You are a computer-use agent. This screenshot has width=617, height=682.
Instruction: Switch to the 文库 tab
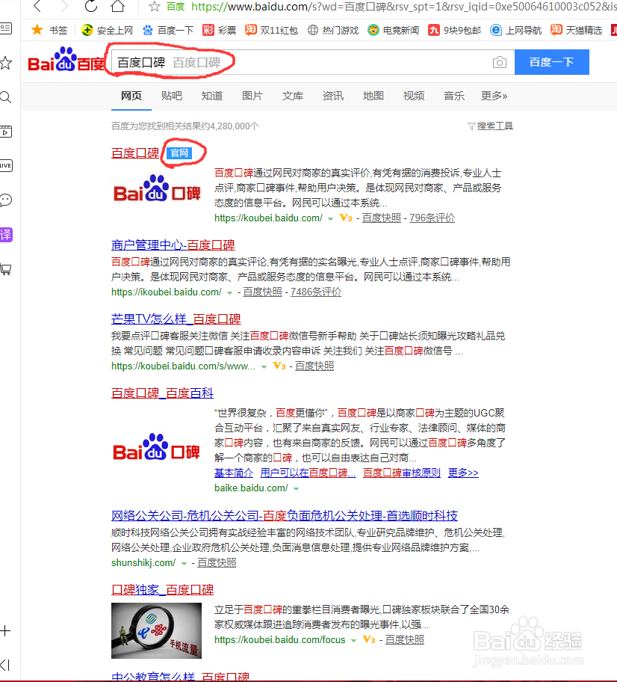coord(293,96)
